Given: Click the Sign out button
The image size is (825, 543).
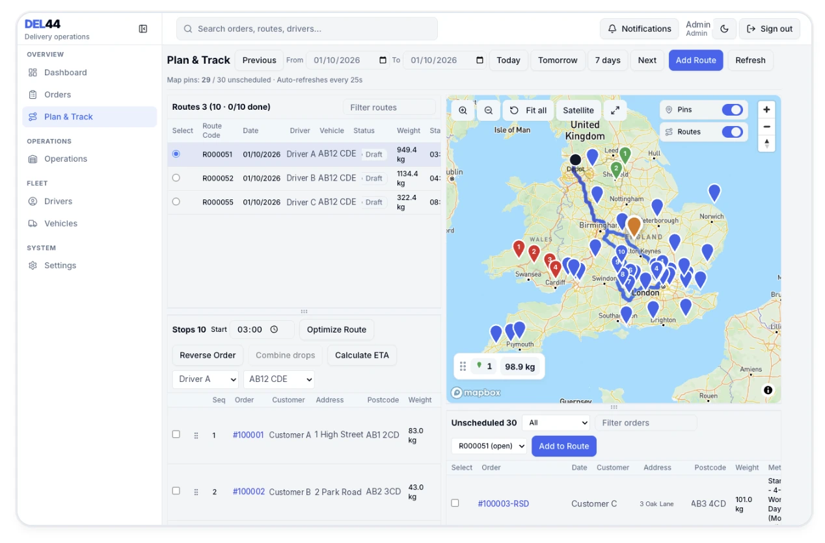Looking at the screenshot, I should click(x=769, y=29).
